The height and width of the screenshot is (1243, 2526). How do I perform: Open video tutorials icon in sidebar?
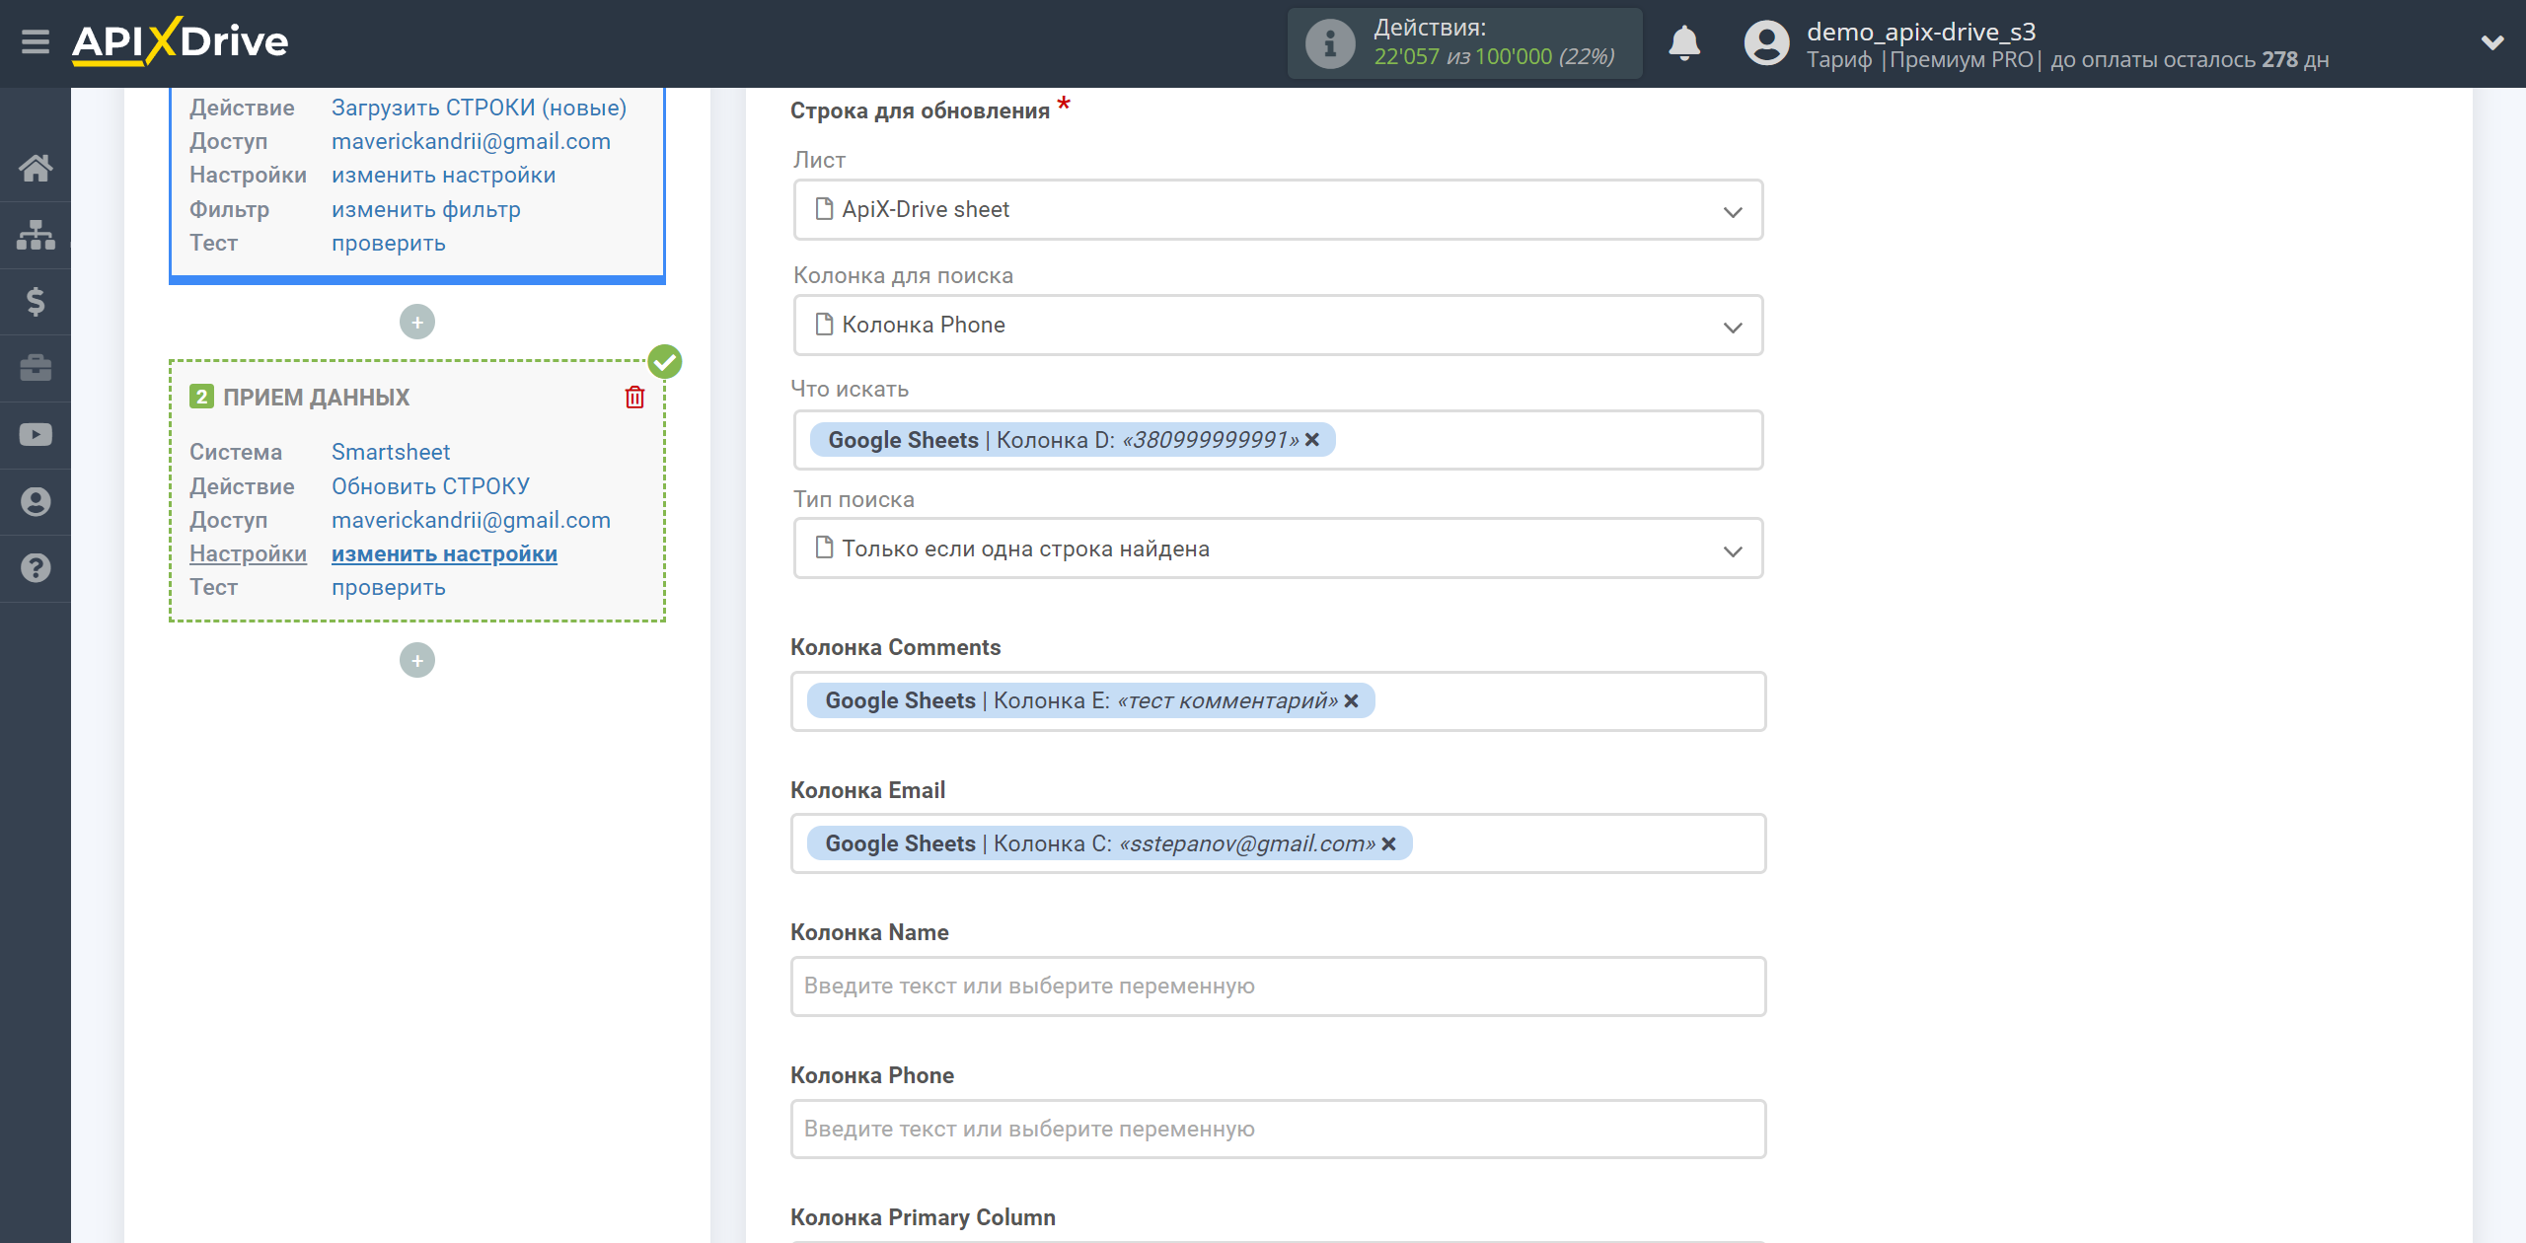click(x=36, y=435)
